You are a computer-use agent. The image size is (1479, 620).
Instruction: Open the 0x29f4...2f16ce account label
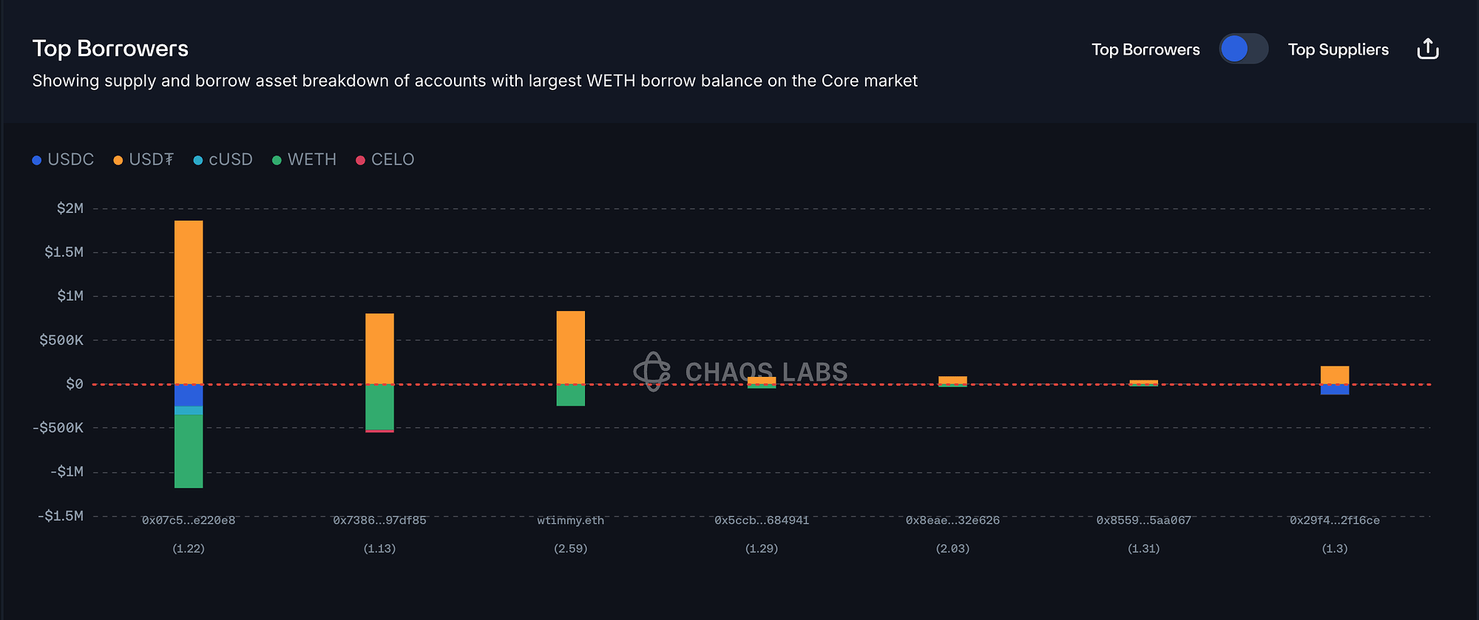(x=1335, y=520)
